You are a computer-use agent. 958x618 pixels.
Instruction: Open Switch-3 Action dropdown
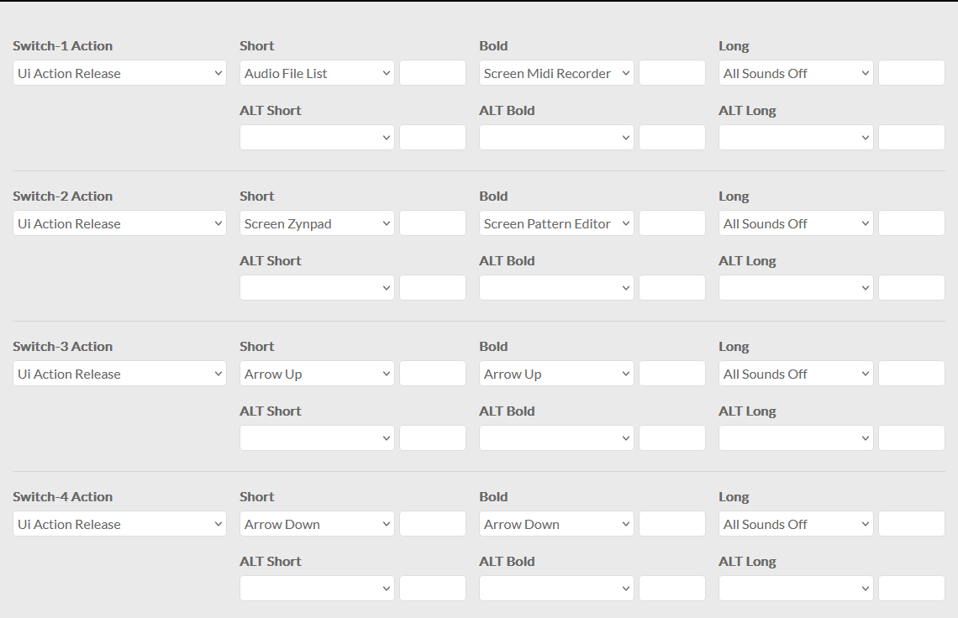(119, 374)
